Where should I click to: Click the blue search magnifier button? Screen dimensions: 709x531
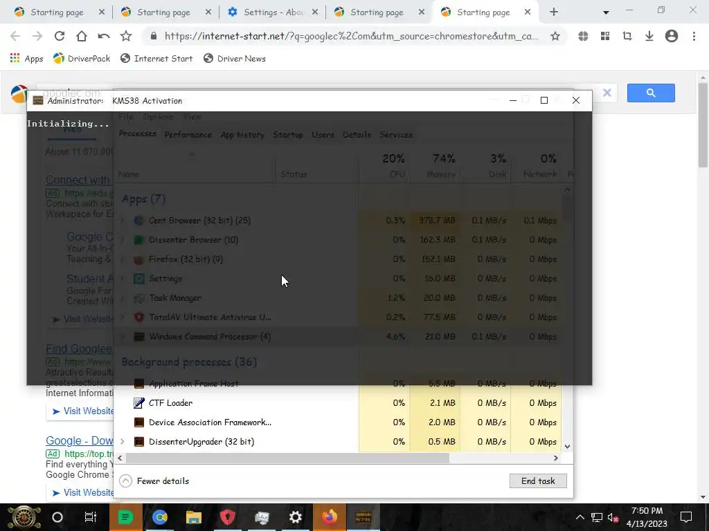point(651,93)
